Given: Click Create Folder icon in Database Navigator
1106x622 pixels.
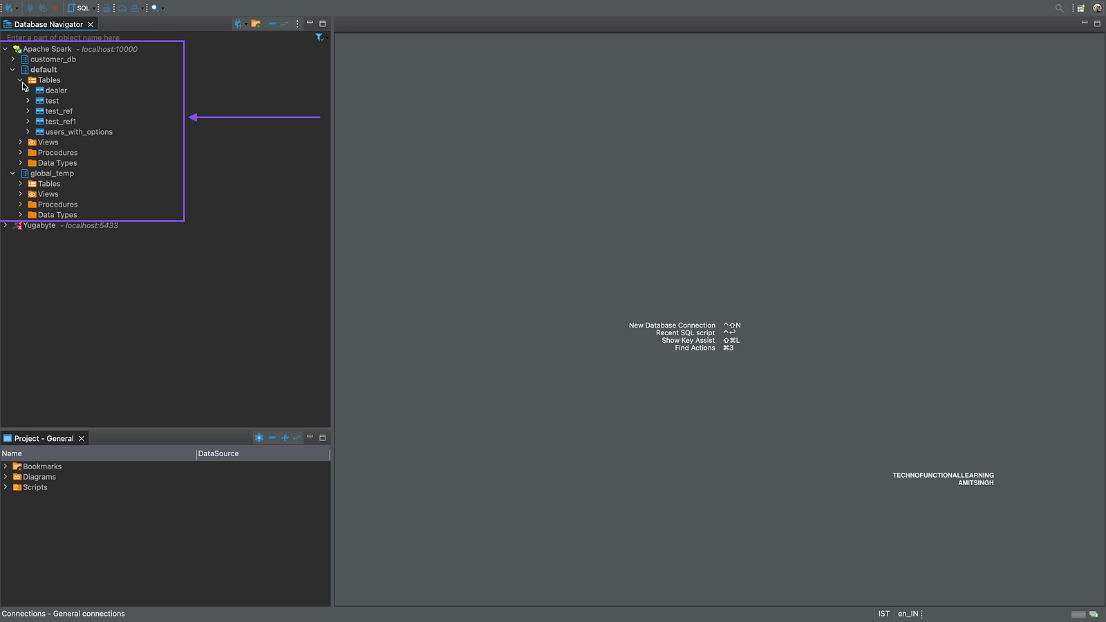Looking at the screenshot, I should point(256,24).
